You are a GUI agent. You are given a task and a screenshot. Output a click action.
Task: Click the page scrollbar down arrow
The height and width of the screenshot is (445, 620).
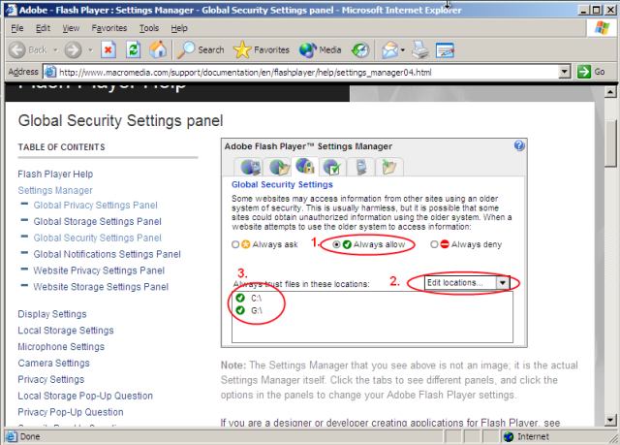610,420
